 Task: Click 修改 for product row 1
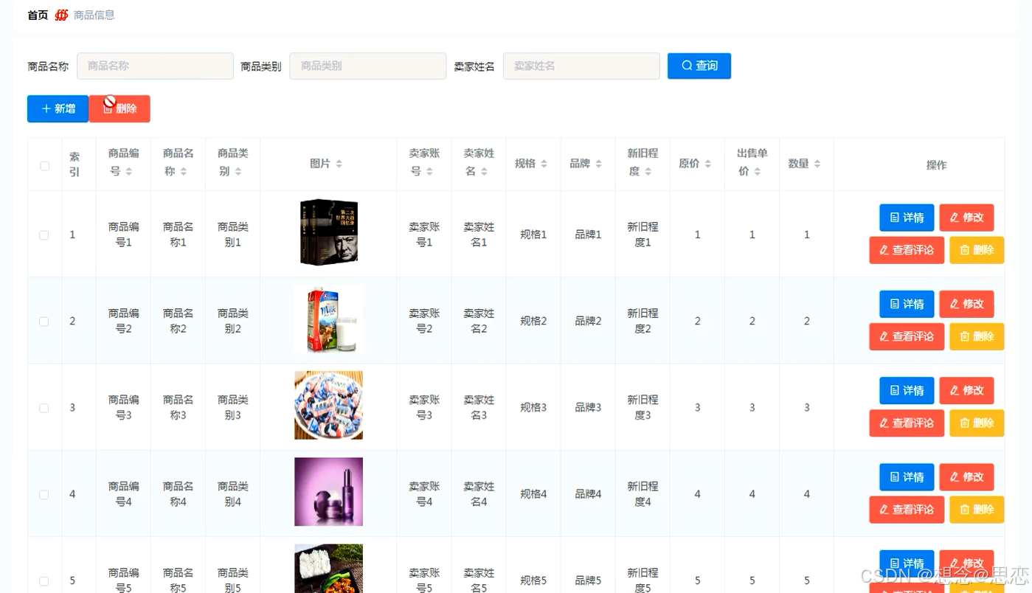(x=966, y=218)
